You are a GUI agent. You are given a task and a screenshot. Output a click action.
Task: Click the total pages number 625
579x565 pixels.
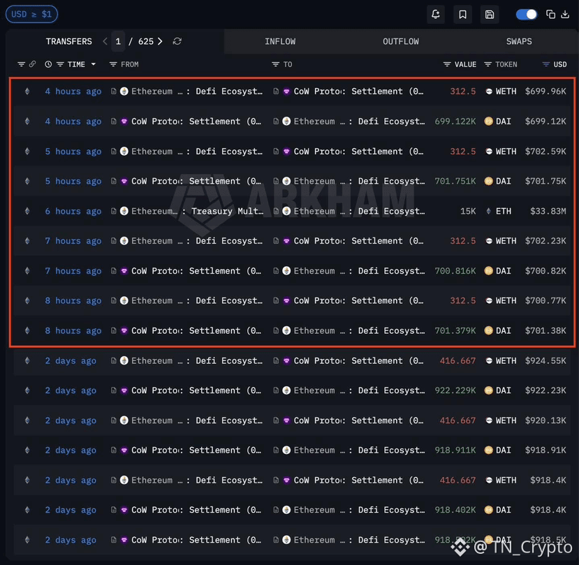[x=146, y=41]
